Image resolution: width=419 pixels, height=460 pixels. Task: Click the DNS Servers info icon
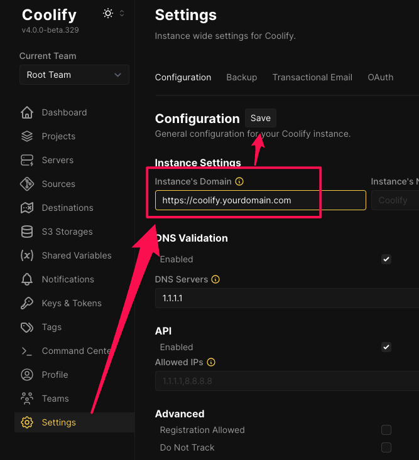[215, 279]
